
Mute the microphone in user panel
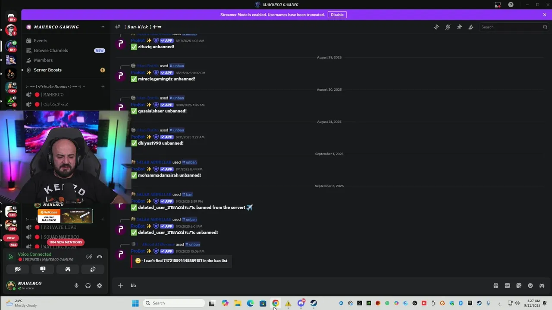[76, 285]
